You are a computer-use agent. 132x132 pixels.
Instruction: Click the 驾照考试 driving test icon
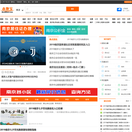(x=103, y=89)
